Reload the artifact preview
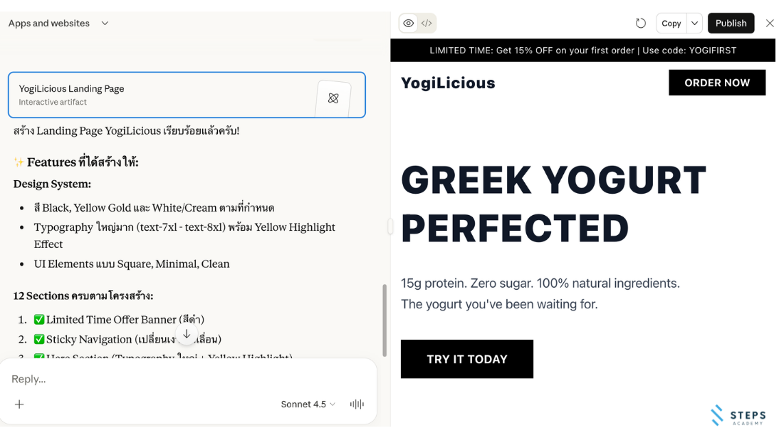 coord(641,24)
